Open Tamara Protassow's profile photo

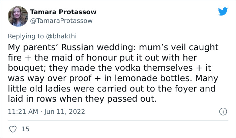pos(17,16)
